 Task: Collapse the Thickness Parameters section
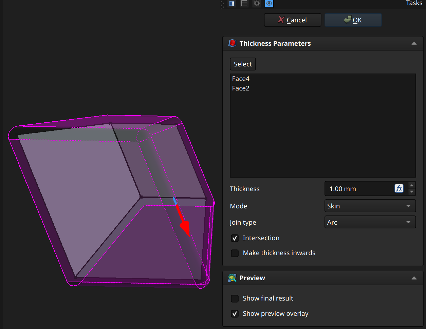pyautogui.click(x=414, y=43)
